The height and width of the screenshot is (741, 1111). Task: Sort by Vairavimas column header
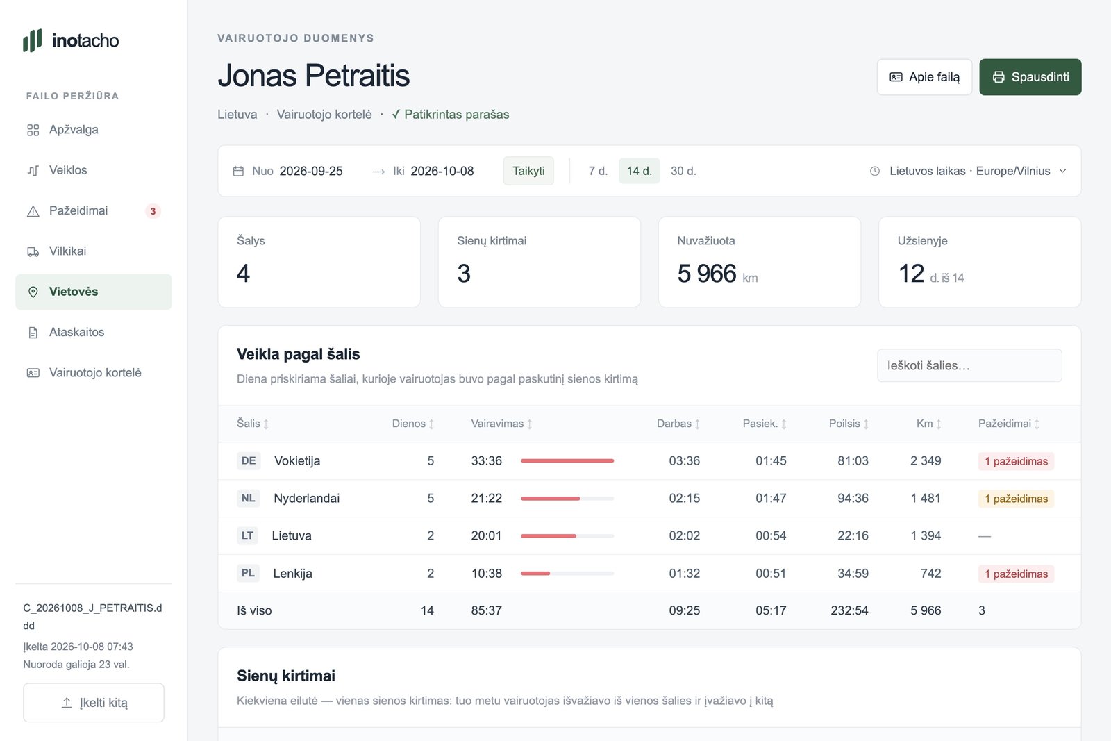pos(501,424)
